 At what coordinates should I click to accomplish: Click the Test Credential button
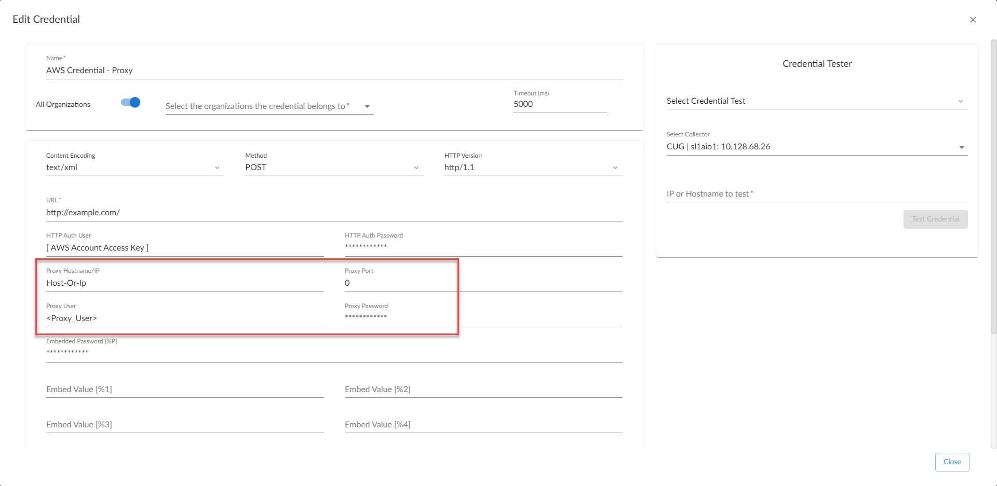tap(935, 219)
